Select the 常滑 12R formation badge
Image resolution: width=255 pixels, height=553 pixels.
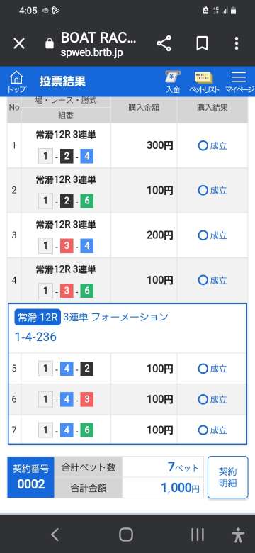[x=38, y=318]
